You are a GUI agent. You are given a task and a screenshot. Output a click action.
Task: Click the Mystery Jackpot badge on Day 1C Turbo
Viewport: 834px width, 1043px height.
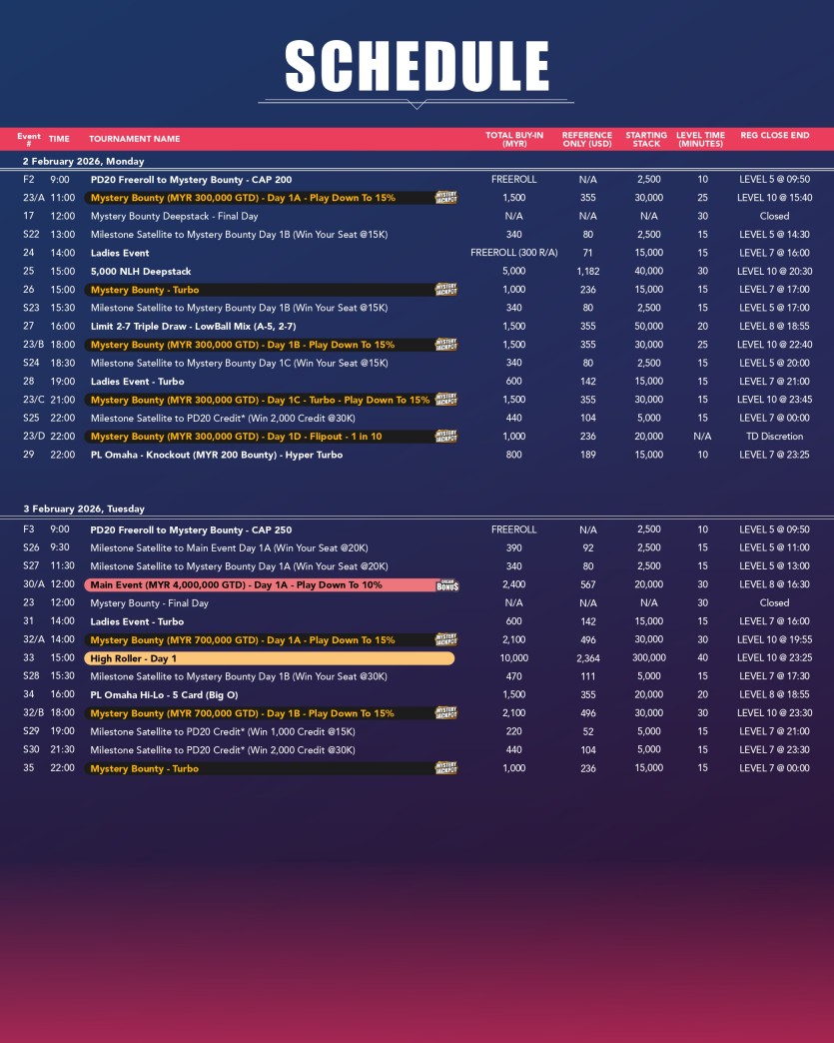pyautogui.click(x=445, y=400)
